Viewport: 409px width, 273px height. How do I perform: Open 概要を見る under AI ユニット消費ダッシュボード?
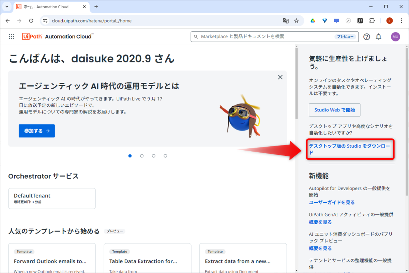[x=320, y=248]
